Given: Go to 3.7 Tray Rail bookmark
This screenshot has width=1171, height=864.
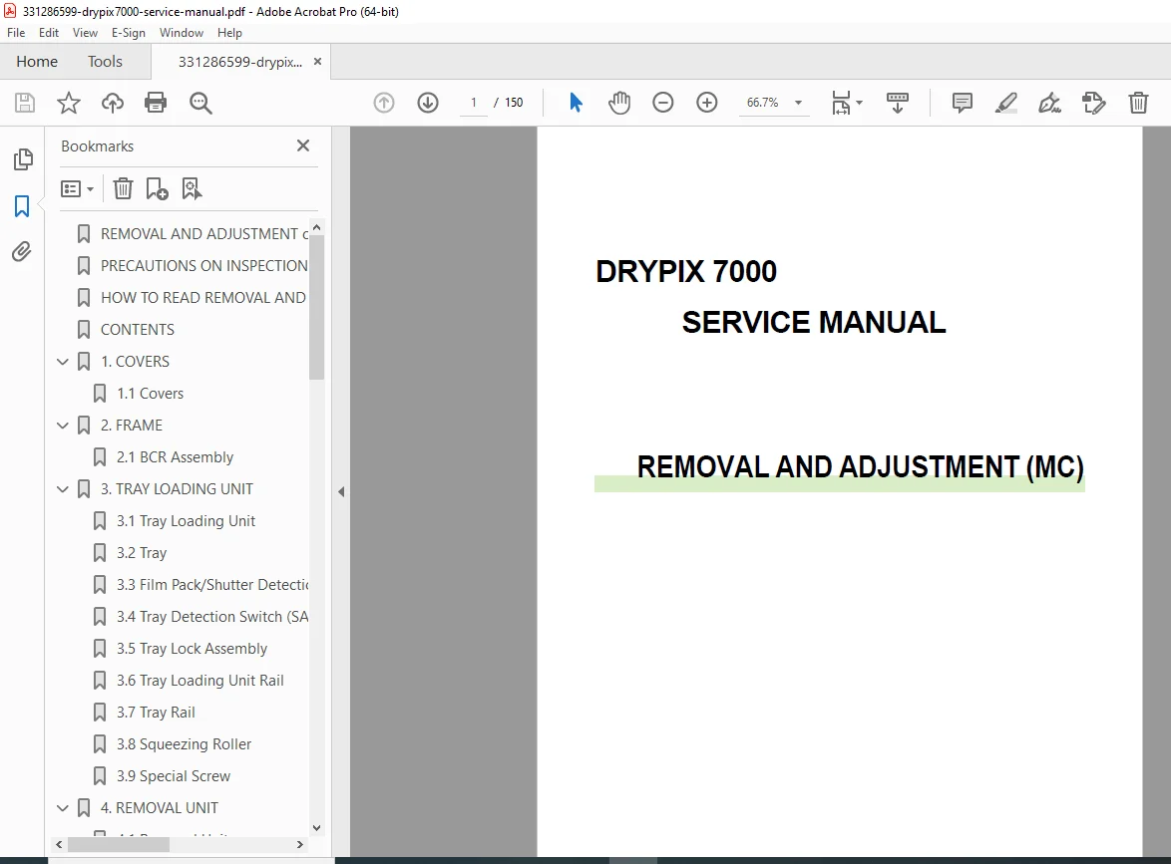Looking at the screenshot, I should 156,713.
